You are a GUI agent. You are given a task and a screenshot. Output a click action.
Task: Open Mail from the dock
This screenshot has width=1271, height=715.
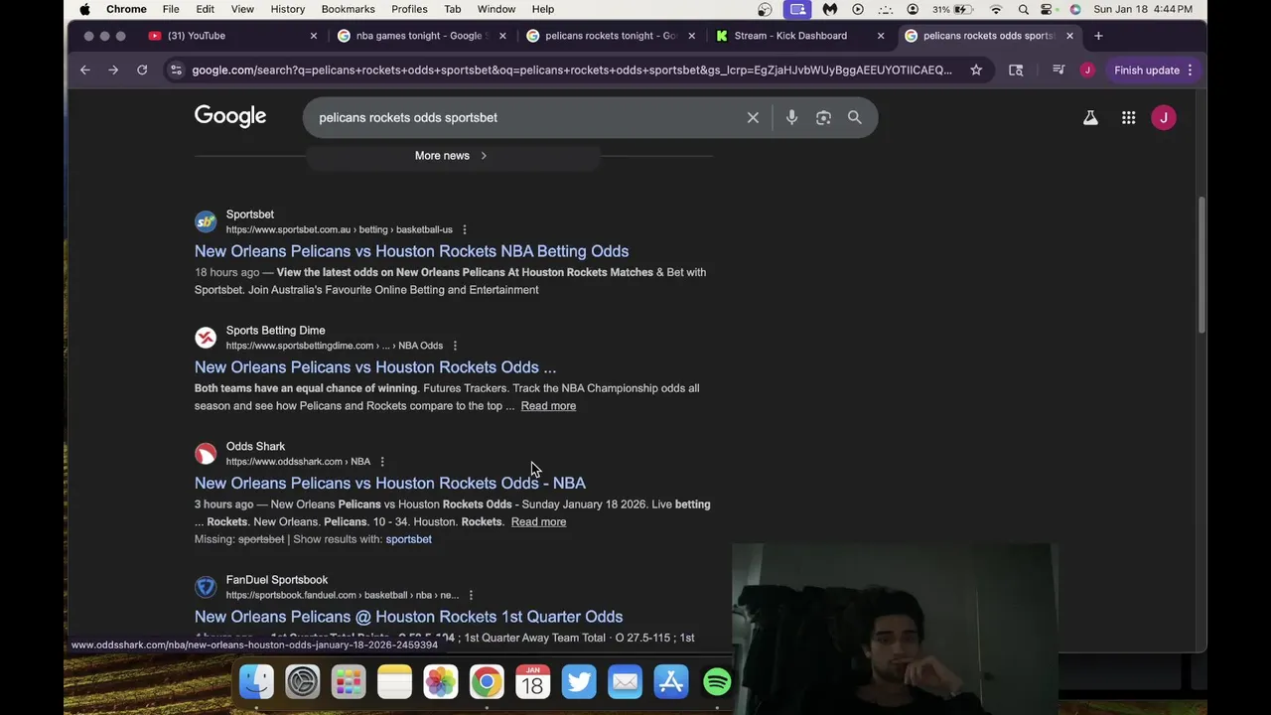coord(625,682)
